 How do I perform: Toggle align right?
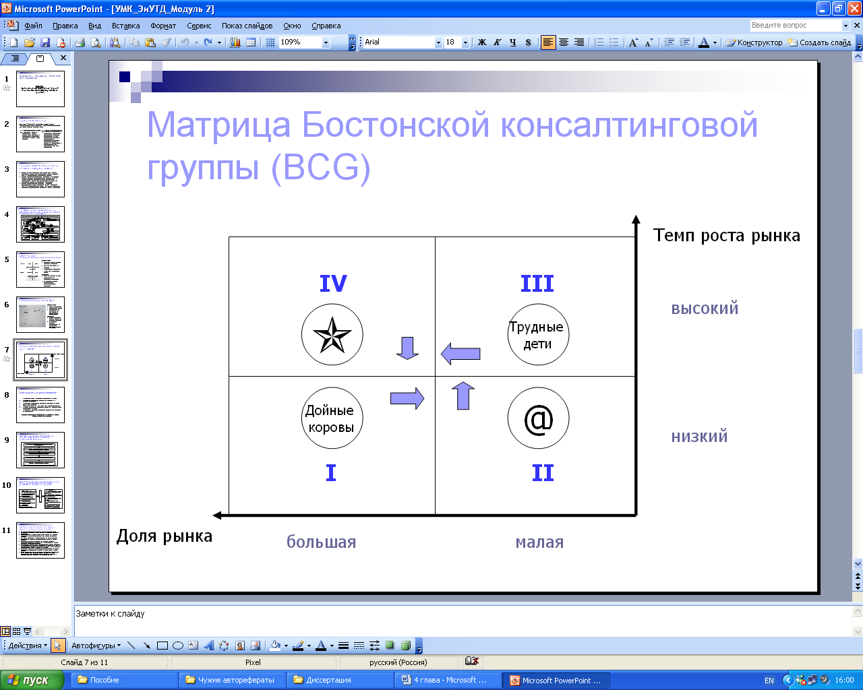pos(579,42)
